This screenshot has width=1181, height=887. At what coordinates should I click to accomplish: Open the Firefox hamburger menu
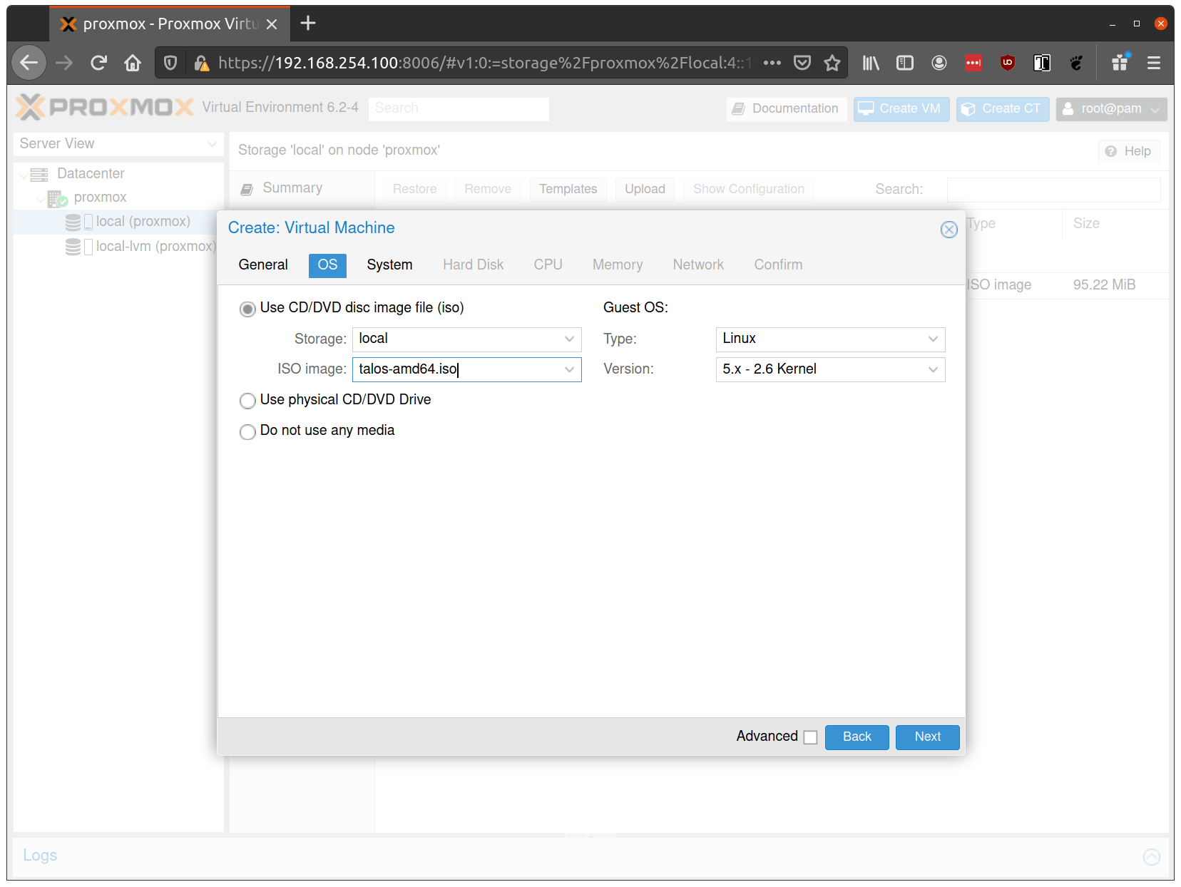click(x=1153, y=63)
